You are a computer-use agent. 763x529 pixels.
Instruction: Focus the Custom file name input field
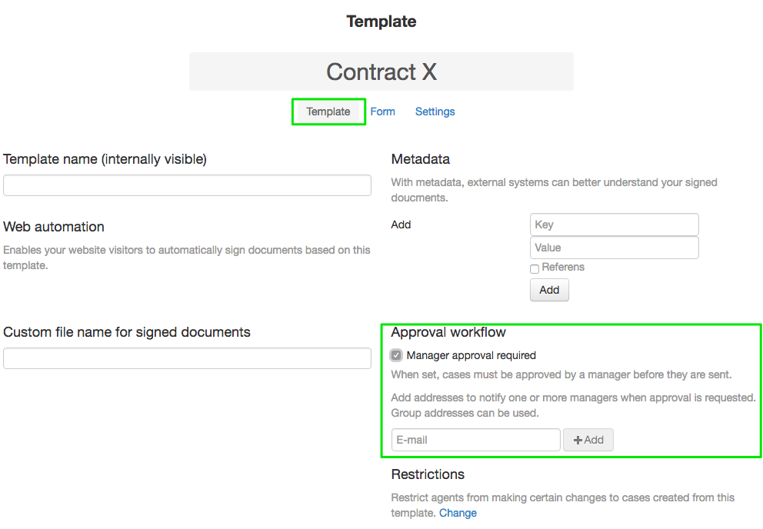point(187,358)
